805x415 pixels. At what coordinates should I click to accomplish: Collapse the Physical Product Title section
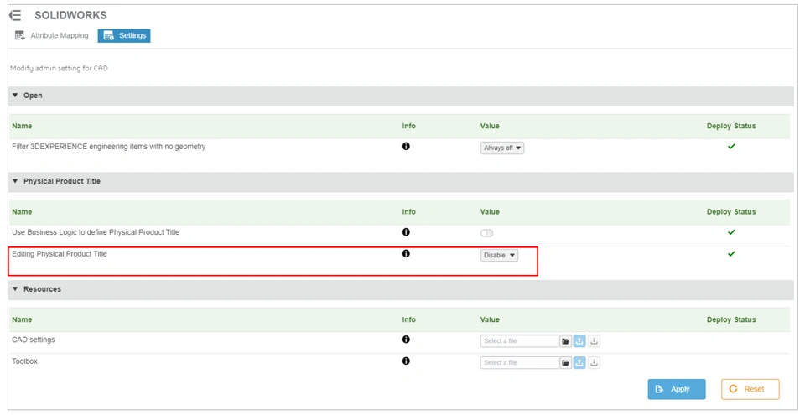point(15,181)
